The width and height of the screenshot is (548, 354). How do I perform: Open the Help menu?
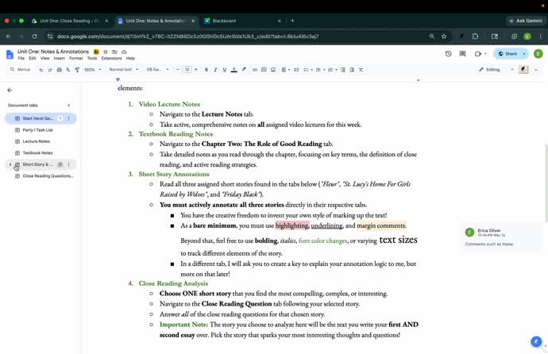click(130, 58)
